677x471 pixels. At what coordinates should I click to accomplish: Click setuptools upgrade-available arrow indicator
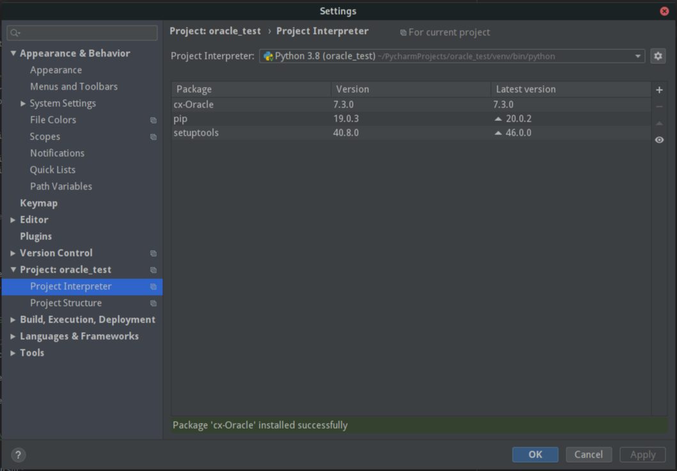point(498,133)
